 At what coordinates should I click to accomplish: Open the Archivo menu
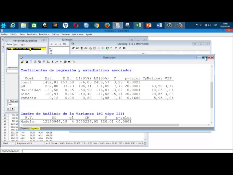5,34
